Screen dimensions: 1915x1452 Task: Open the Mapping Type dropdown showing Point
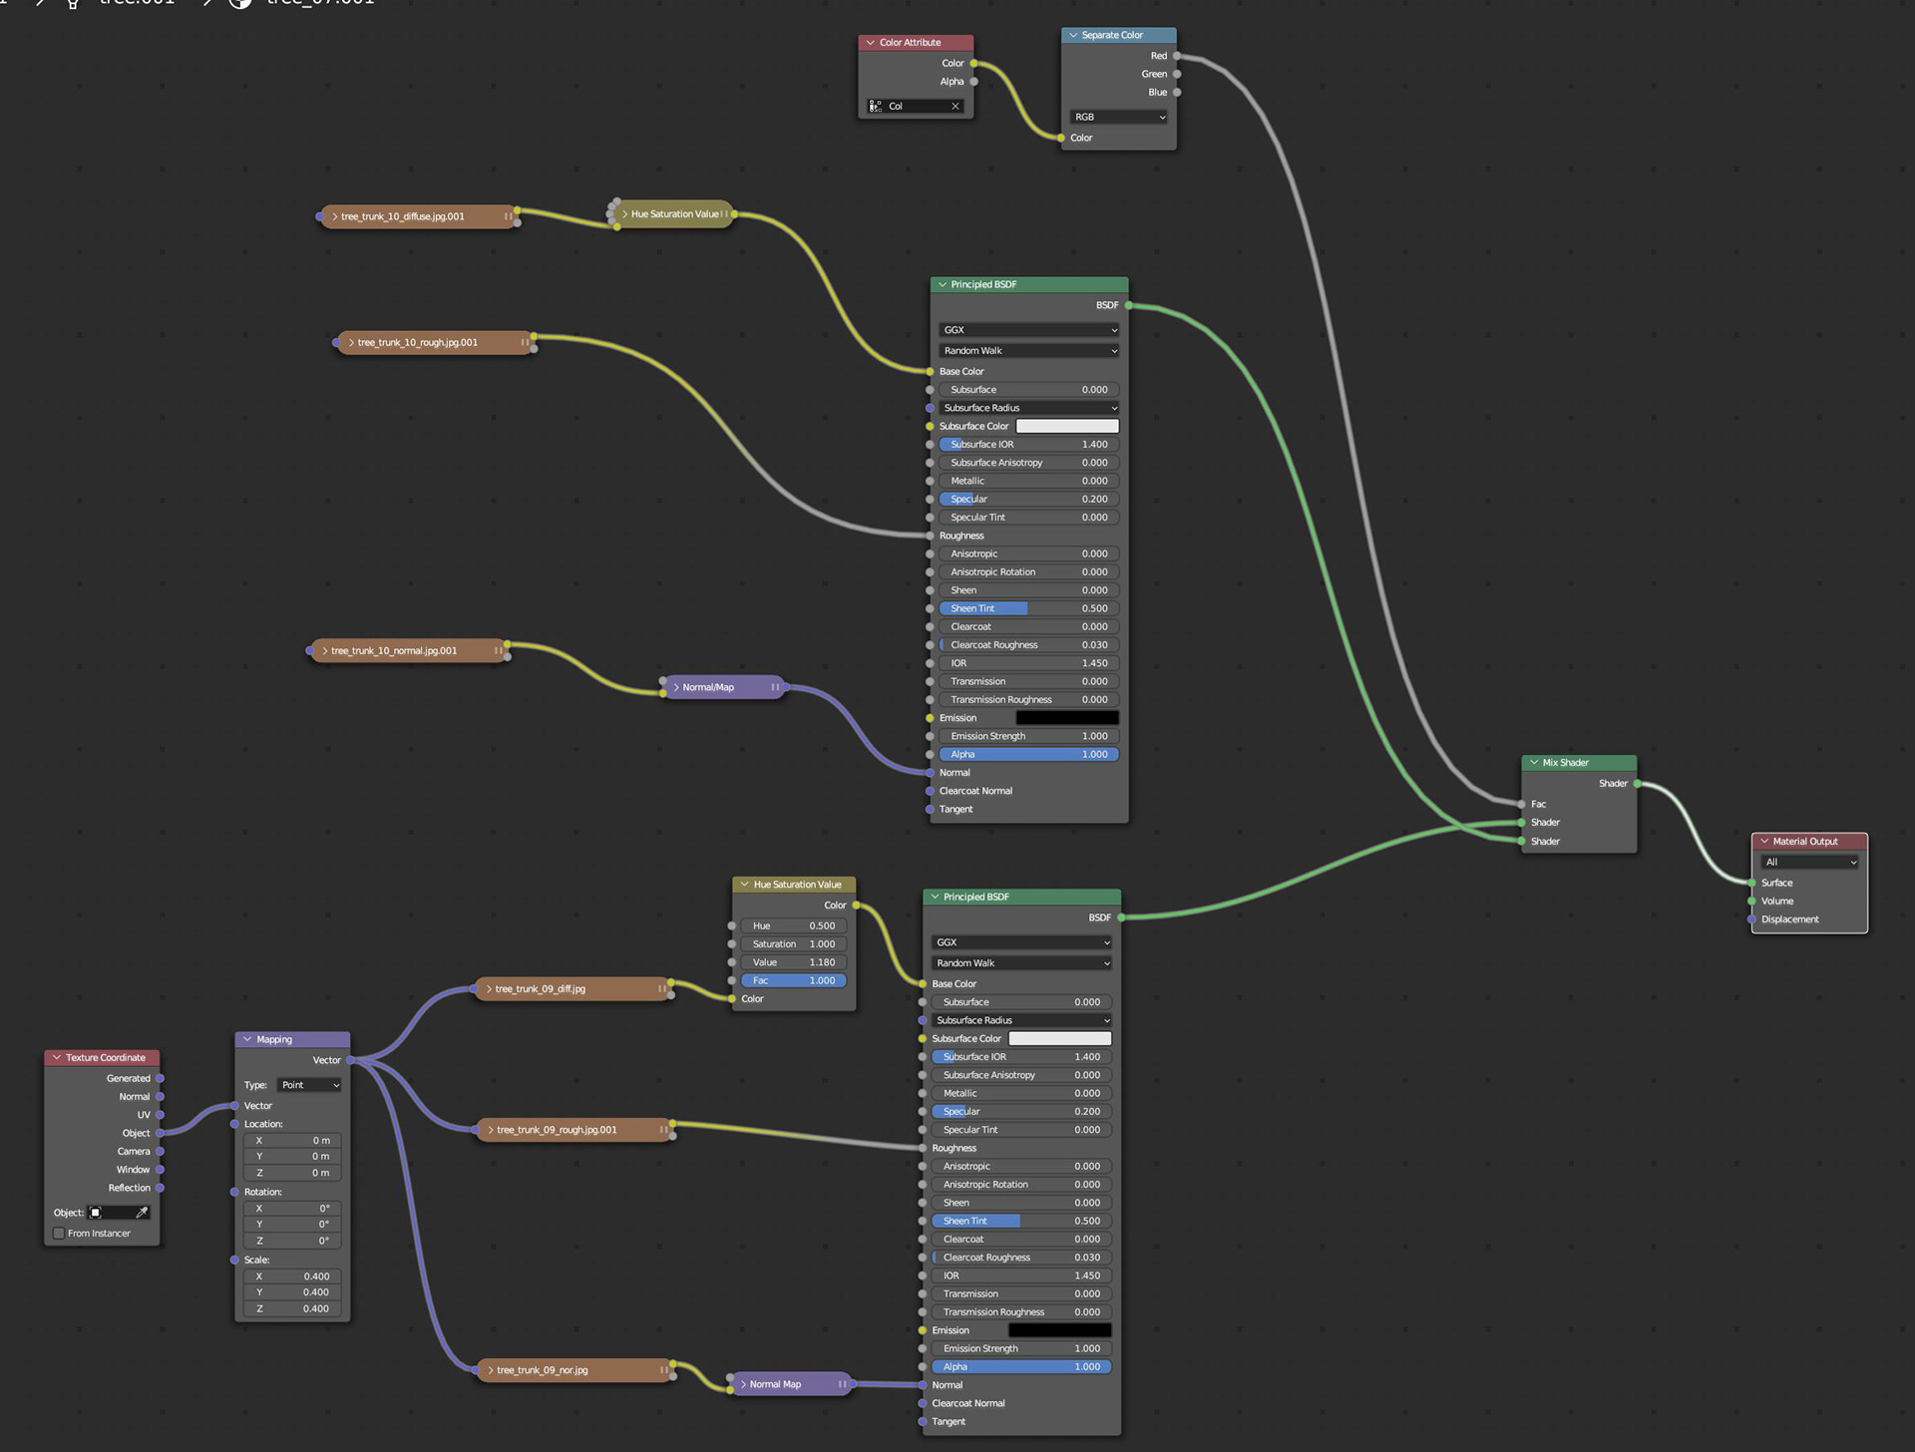click(x=309, y=1085)
